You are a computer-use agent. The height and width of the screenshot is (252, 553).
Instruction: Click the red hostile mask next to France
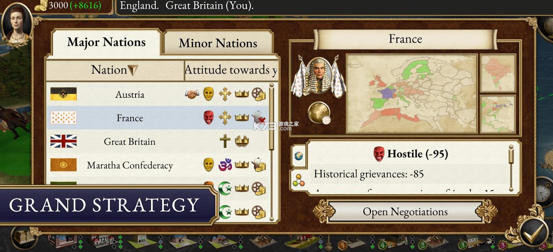pos(209,117)
